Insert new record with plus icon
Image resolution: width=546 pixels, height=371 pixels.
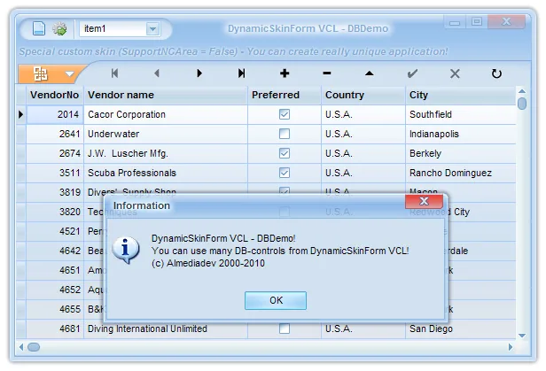point(285,73)
